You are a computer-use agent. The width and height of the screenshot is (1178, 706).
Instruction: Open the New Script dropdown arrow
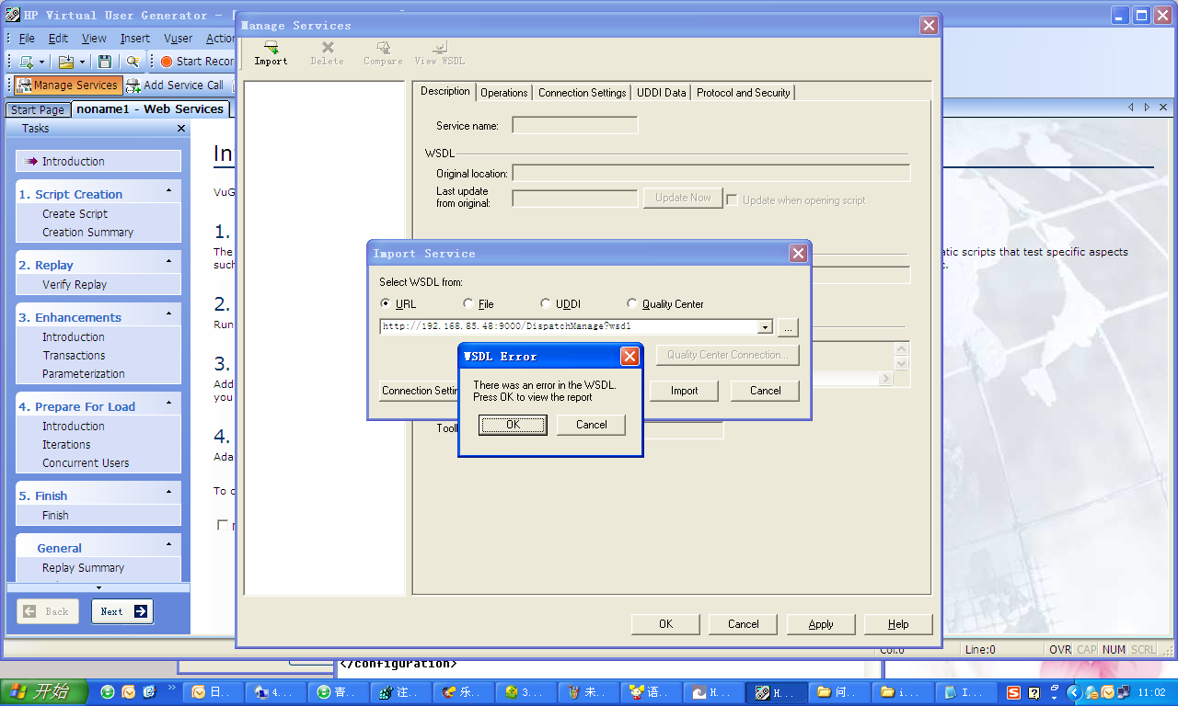(x=41, y=62)
